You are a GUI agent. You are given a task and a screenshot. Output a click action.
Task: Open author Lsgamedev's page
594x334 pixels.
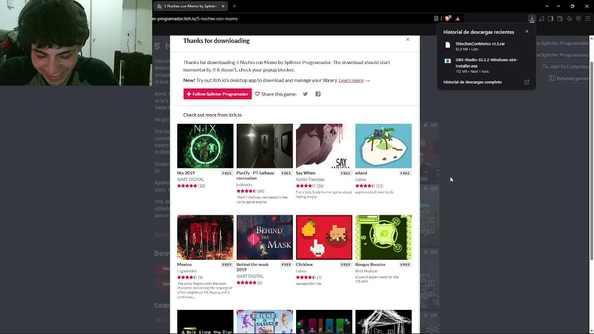[x=187, y=271]
